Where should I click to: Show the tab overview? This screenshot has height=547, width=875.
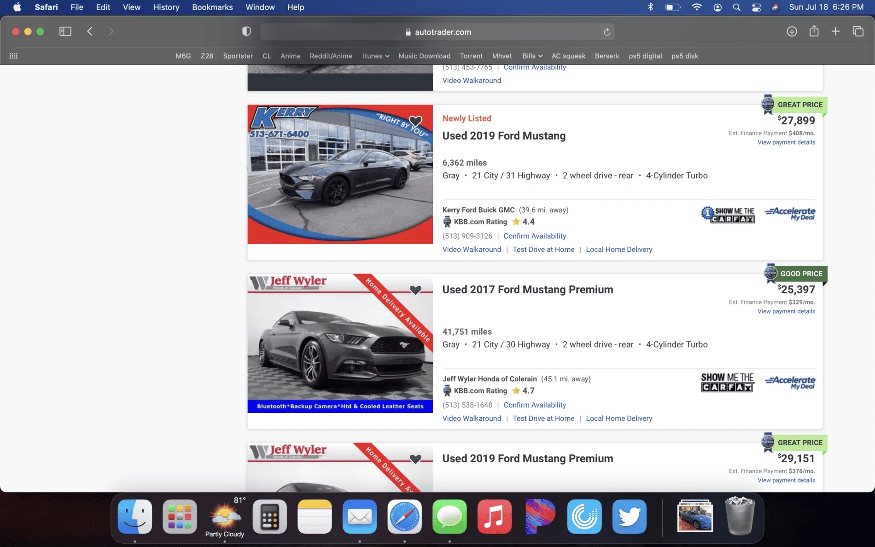[x=857, y=31]
